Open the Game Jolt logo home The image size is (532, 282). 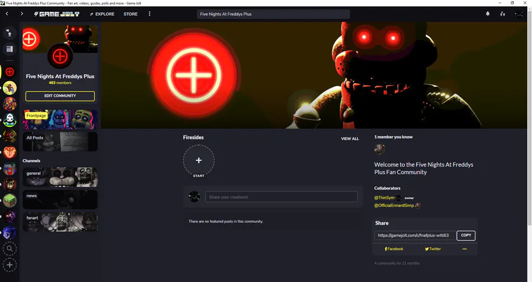tap(57, 14)
